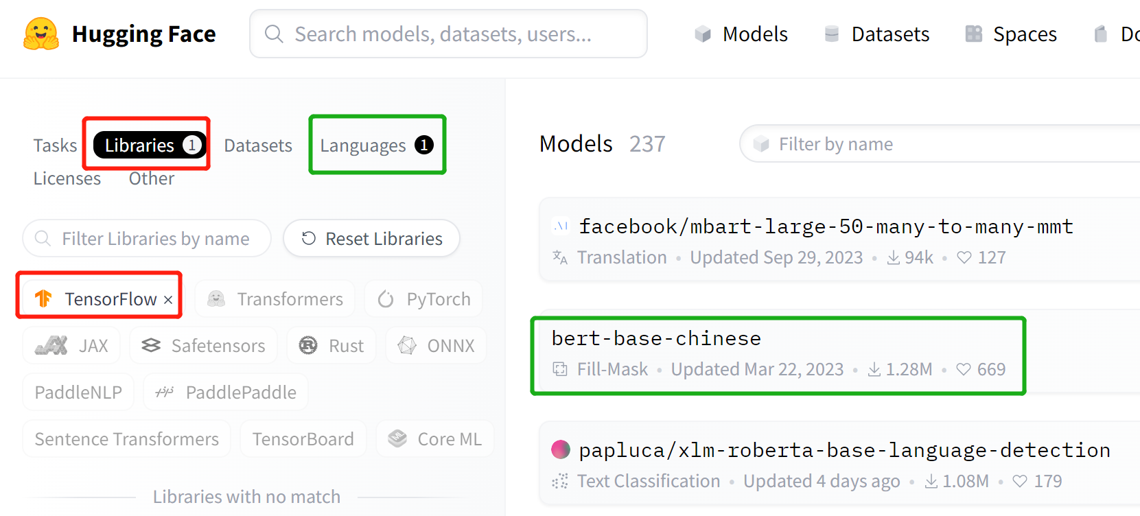Click the TensorFlow logo icon
Viewport: 1140px width, 516px height.
[x=43, y=298]
